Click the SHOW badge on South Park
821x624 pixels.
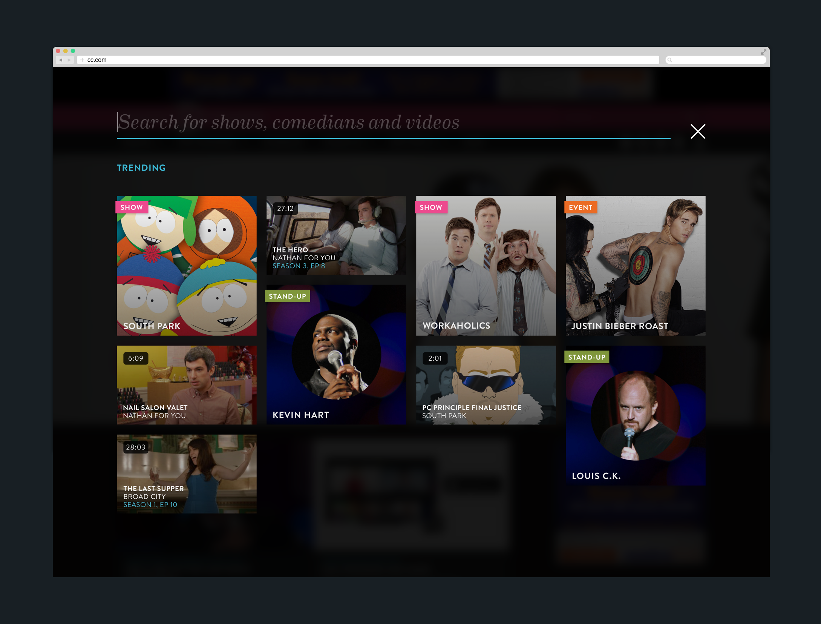pyautogui.click(x=132, y=207)
